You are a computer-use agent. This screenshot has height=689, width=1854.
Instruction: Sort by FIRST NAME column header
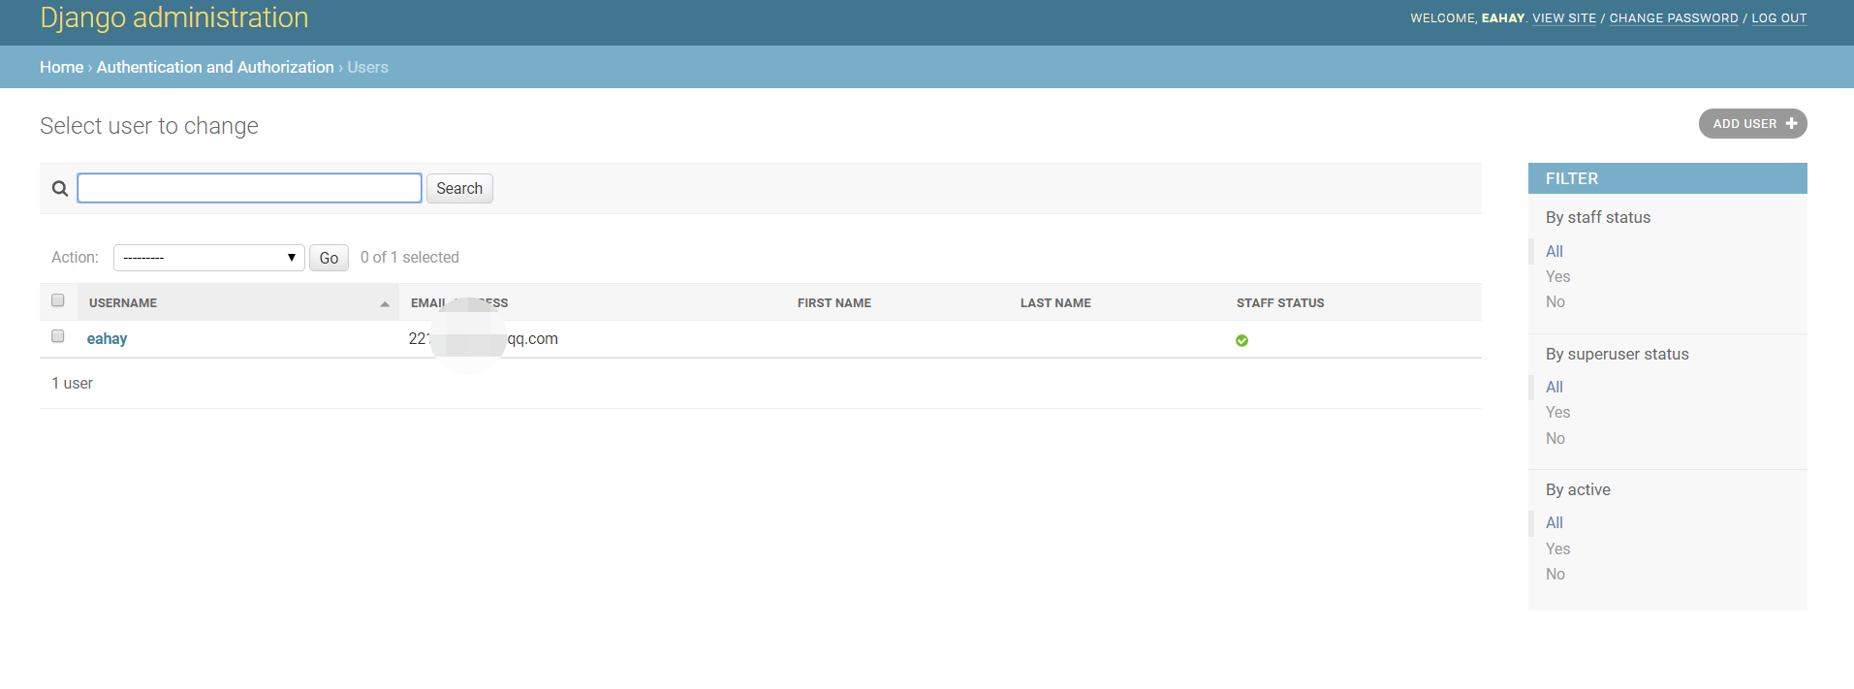coord(834,303)
